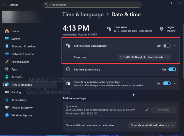Click the Accessibility figure icon
The height and width of the screenshot is (136, 184).
7,100
